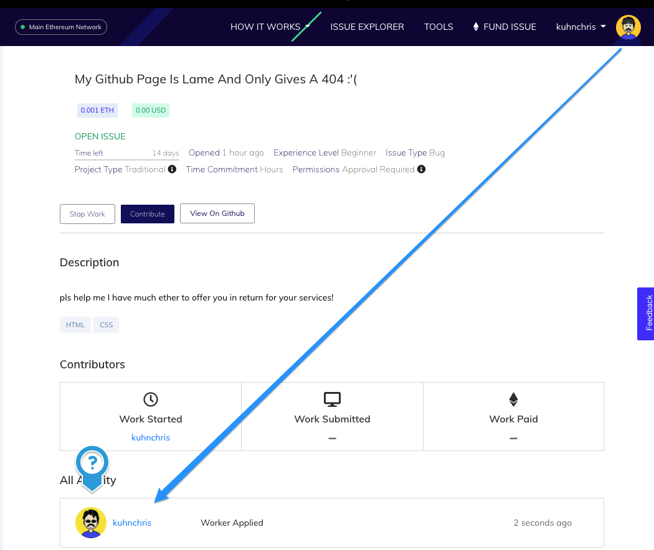
Task: Click the Ethereum icon above Work Paid
Action: click(x=513, y=399)
